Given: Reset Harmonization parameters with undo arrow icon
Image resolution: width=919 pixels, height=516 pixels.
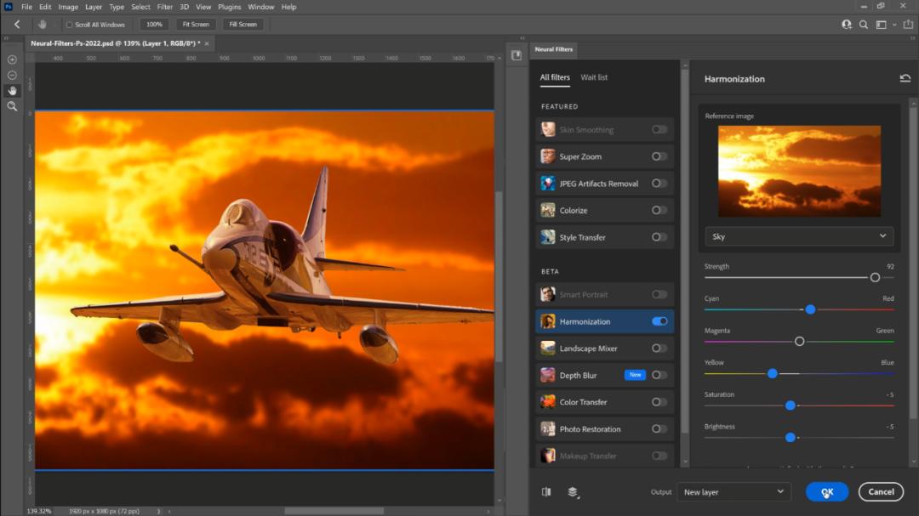Looking at the screenshot, I should 905,78.
